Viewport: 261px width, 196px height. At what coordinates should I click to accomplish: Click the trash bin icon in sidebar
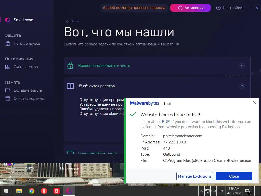pos(8,99)
